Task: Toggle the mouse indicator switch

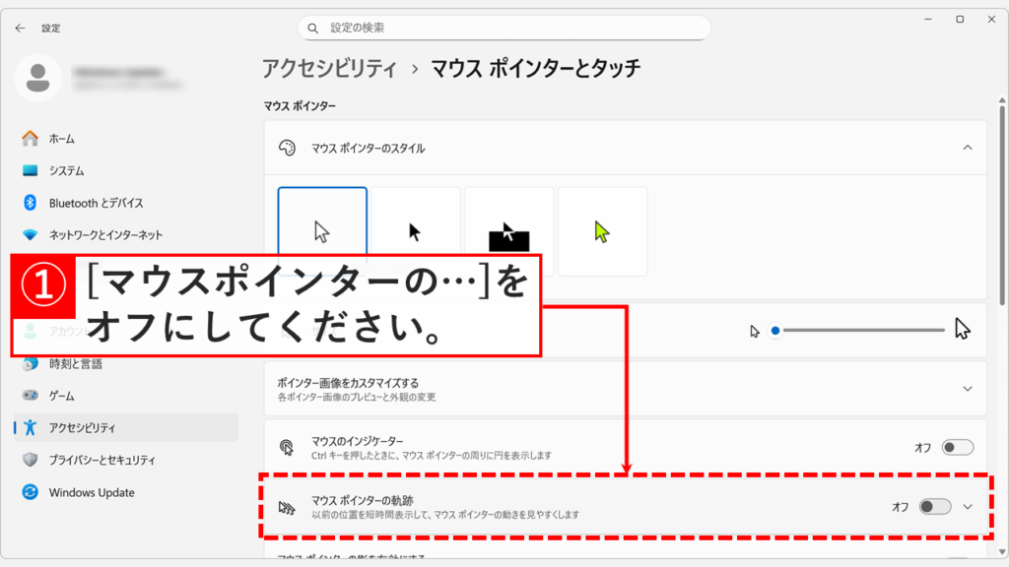Action: click(957, 448)
